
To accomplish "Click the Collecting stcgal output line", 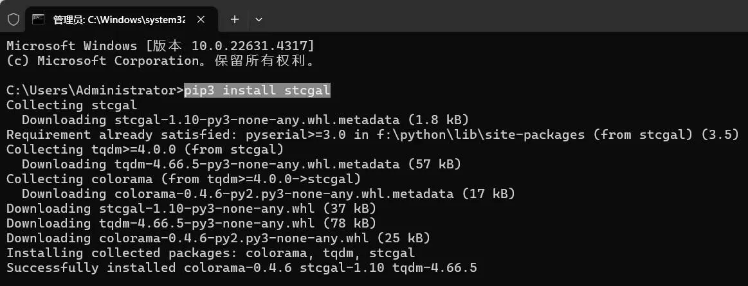I will 71,105.
